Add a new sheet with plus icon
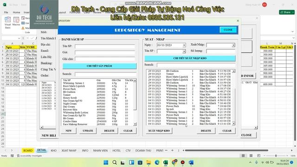The width and height of the screenshot is (297, 167). pos(172,150)
